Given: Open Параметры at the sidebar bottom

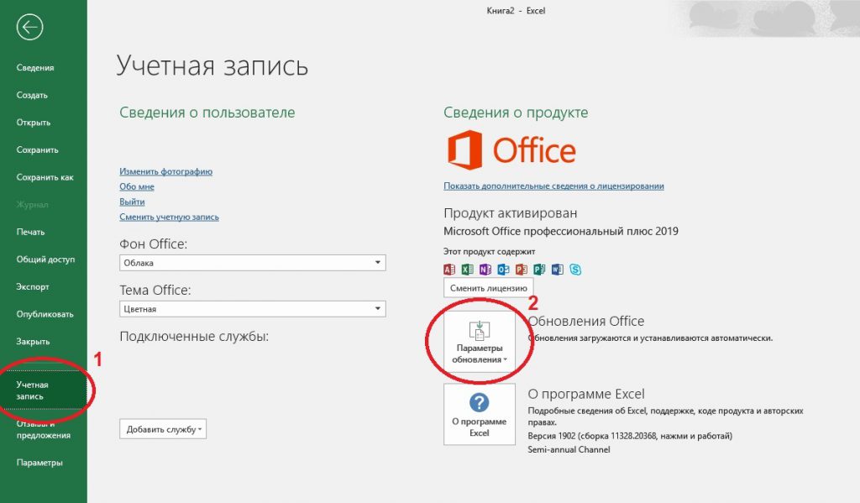Looking at the screenshot, I should pyautogui.click(x=39, y=463).
